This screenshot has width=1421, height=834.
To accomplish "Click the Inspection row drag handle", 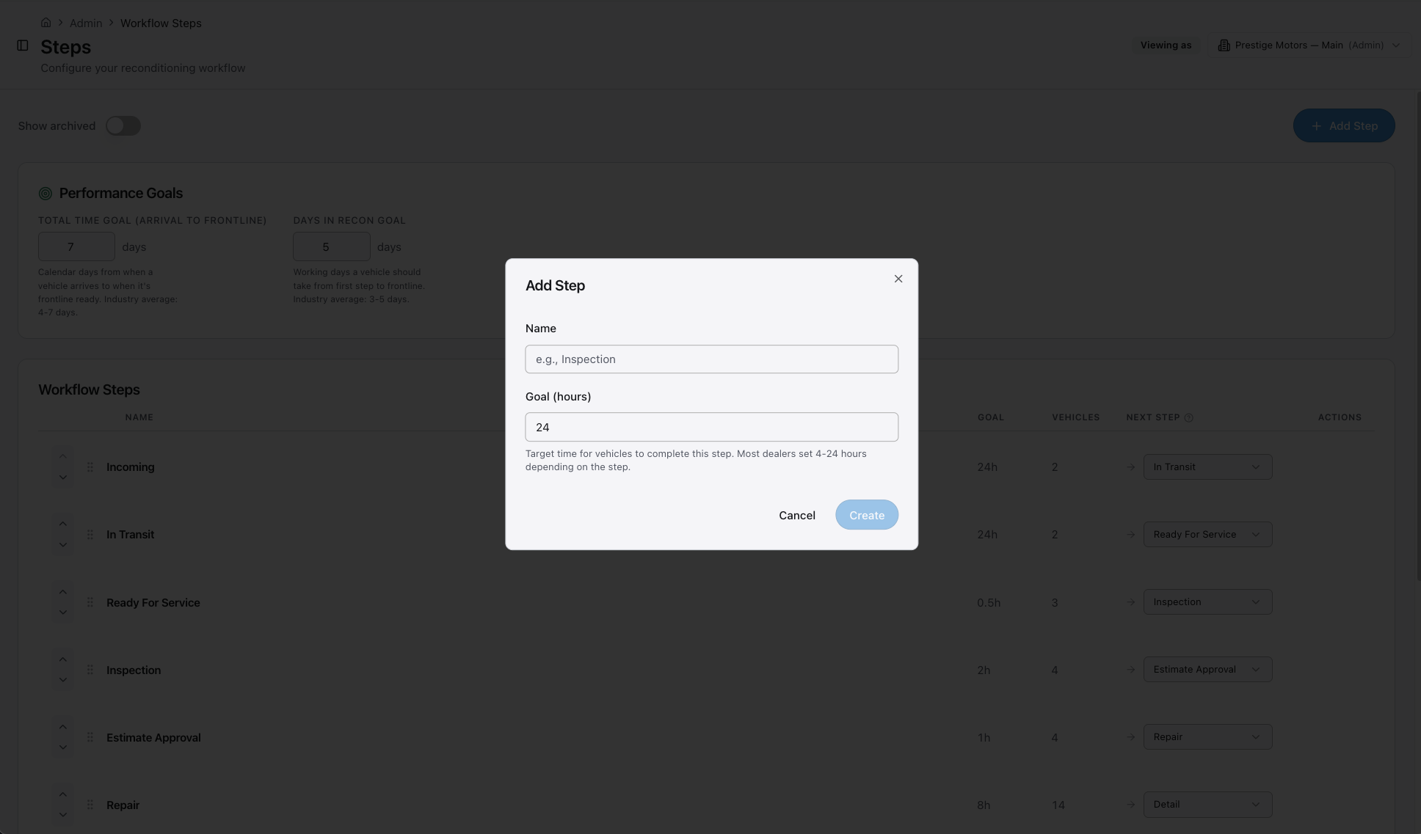I will 90,670.
